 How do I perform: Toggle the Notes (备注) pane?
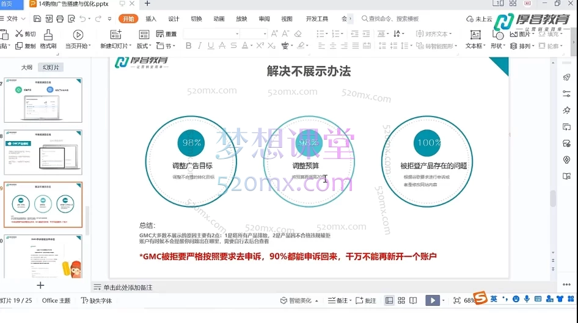339,300
